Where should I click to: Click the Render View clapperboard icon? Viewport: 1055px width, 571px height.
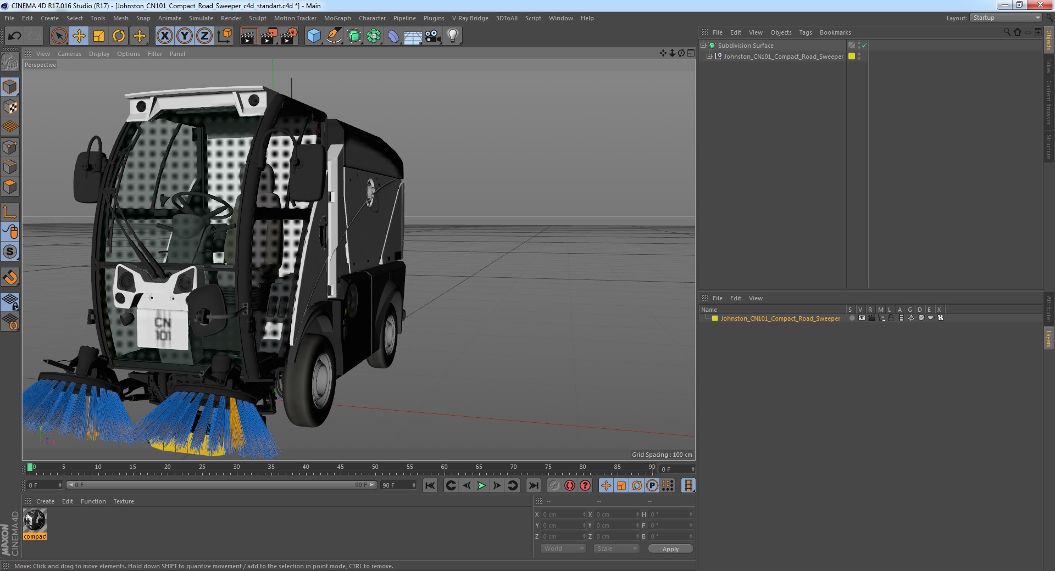point(248,36)
